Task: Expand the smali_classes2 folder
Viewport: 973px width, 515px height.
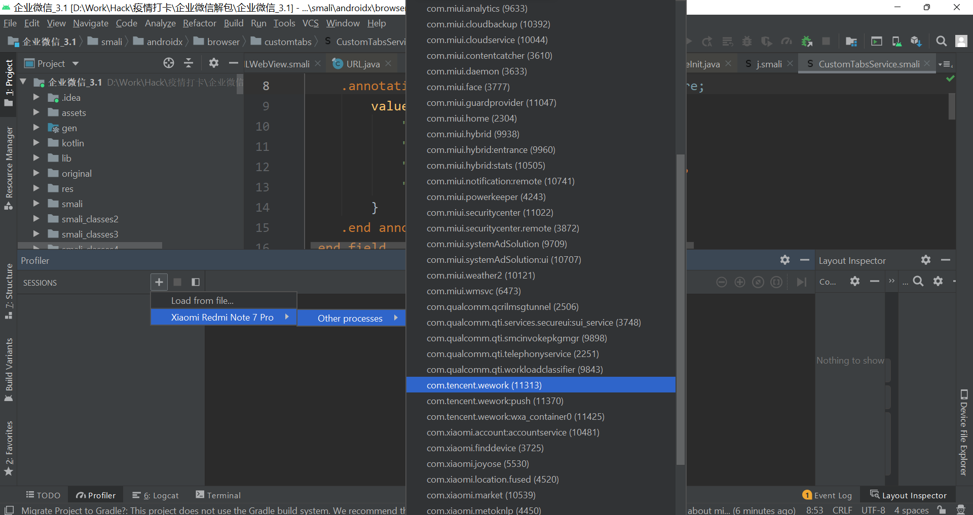Action: click(x=36, y=219)
